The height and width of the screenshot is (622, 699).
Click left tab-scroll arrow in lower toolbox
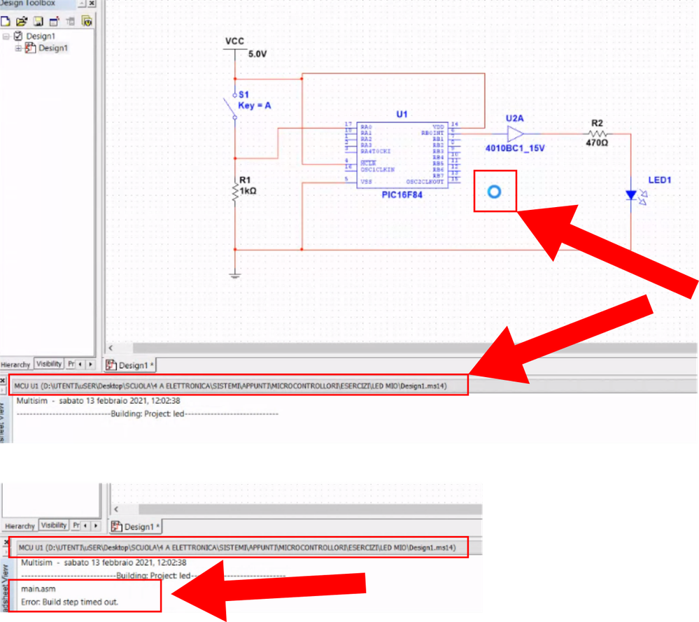85,525
